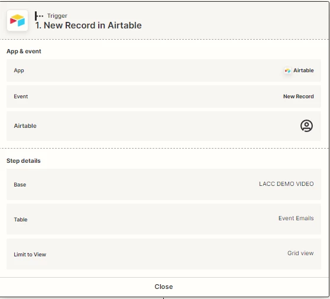Select the Event row showing New Record

point(164,97)
